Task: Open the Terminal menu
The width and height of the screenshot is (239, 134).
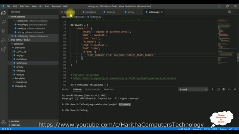Action: click(x=56, y=6)
